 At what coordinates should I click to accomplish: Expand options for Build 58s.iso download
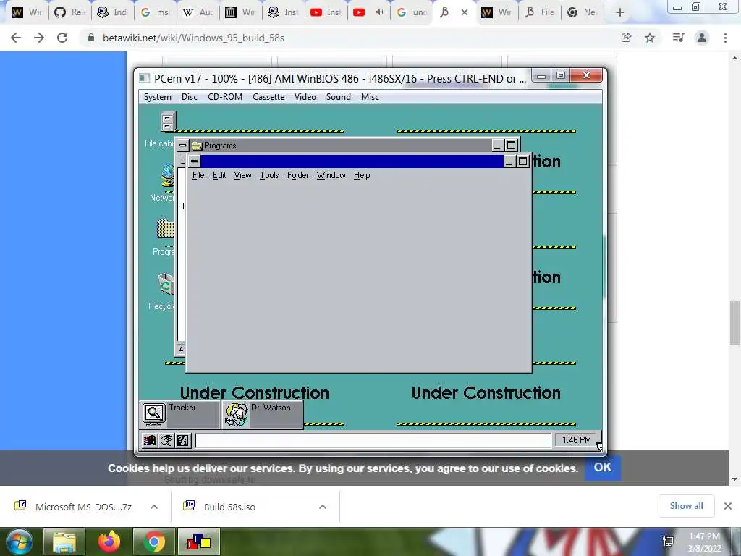(x=323, y=507)
